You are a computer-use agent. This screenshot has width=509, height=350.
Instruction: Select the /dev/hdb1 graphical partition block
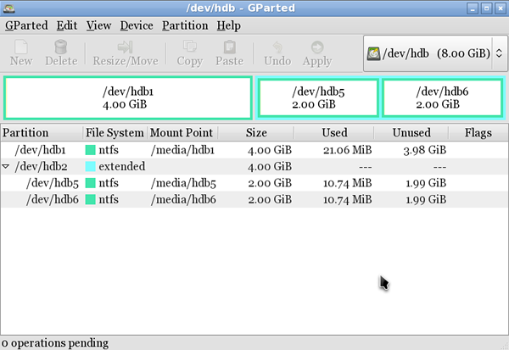click(128, 97)
